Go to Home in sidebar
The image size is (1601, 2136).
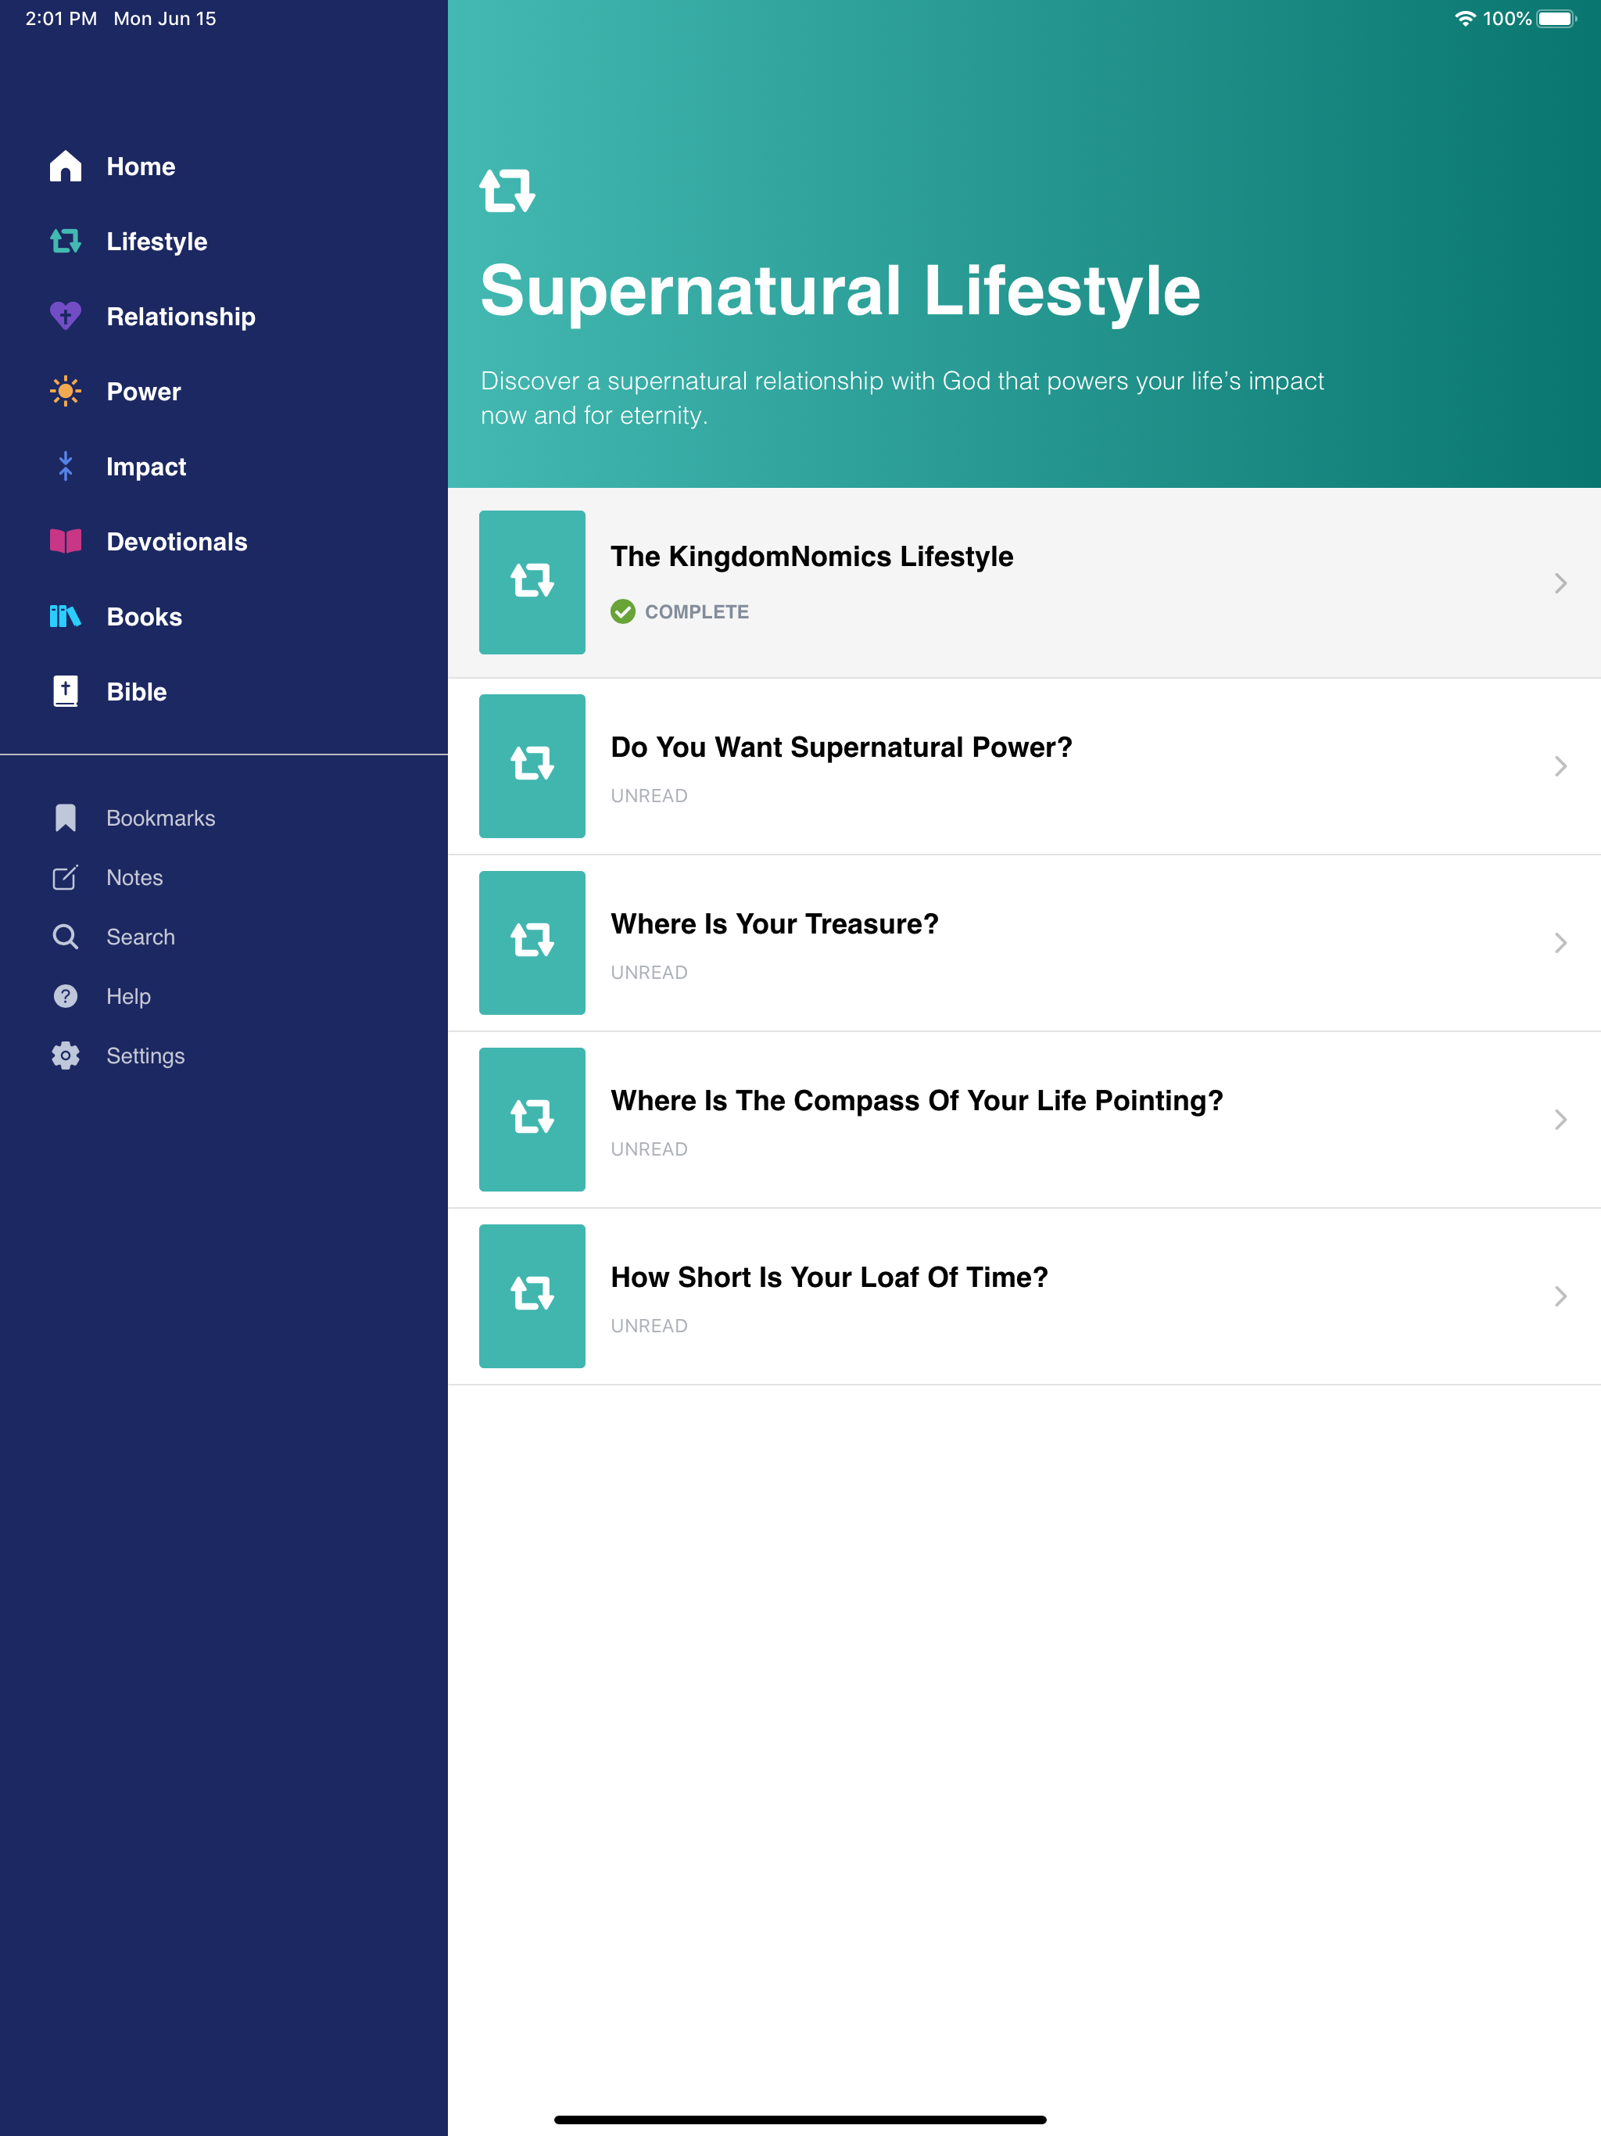[141, 166]
